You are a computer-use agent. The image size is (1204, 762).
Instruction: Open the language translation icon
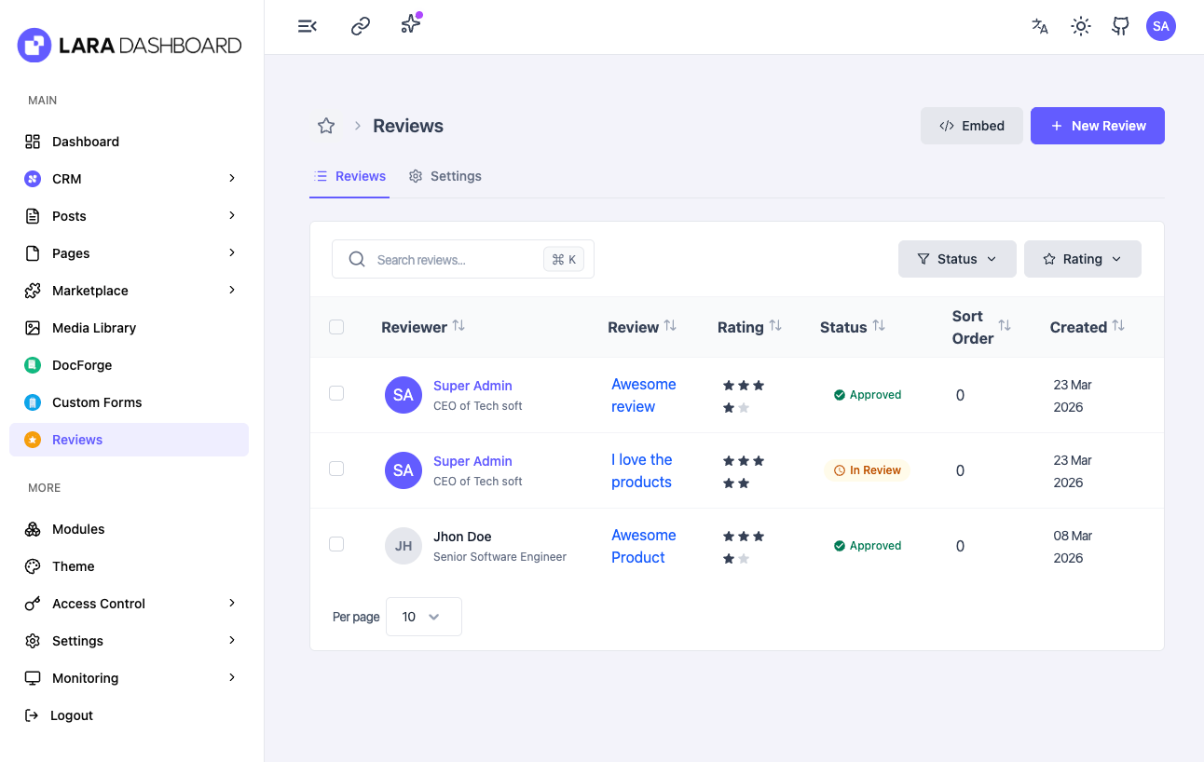[x=1039, y=27]
